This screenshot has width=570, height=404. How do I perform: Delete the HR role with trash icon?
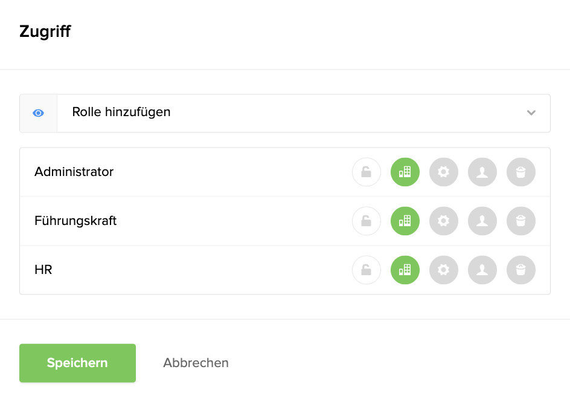[521, 270]
